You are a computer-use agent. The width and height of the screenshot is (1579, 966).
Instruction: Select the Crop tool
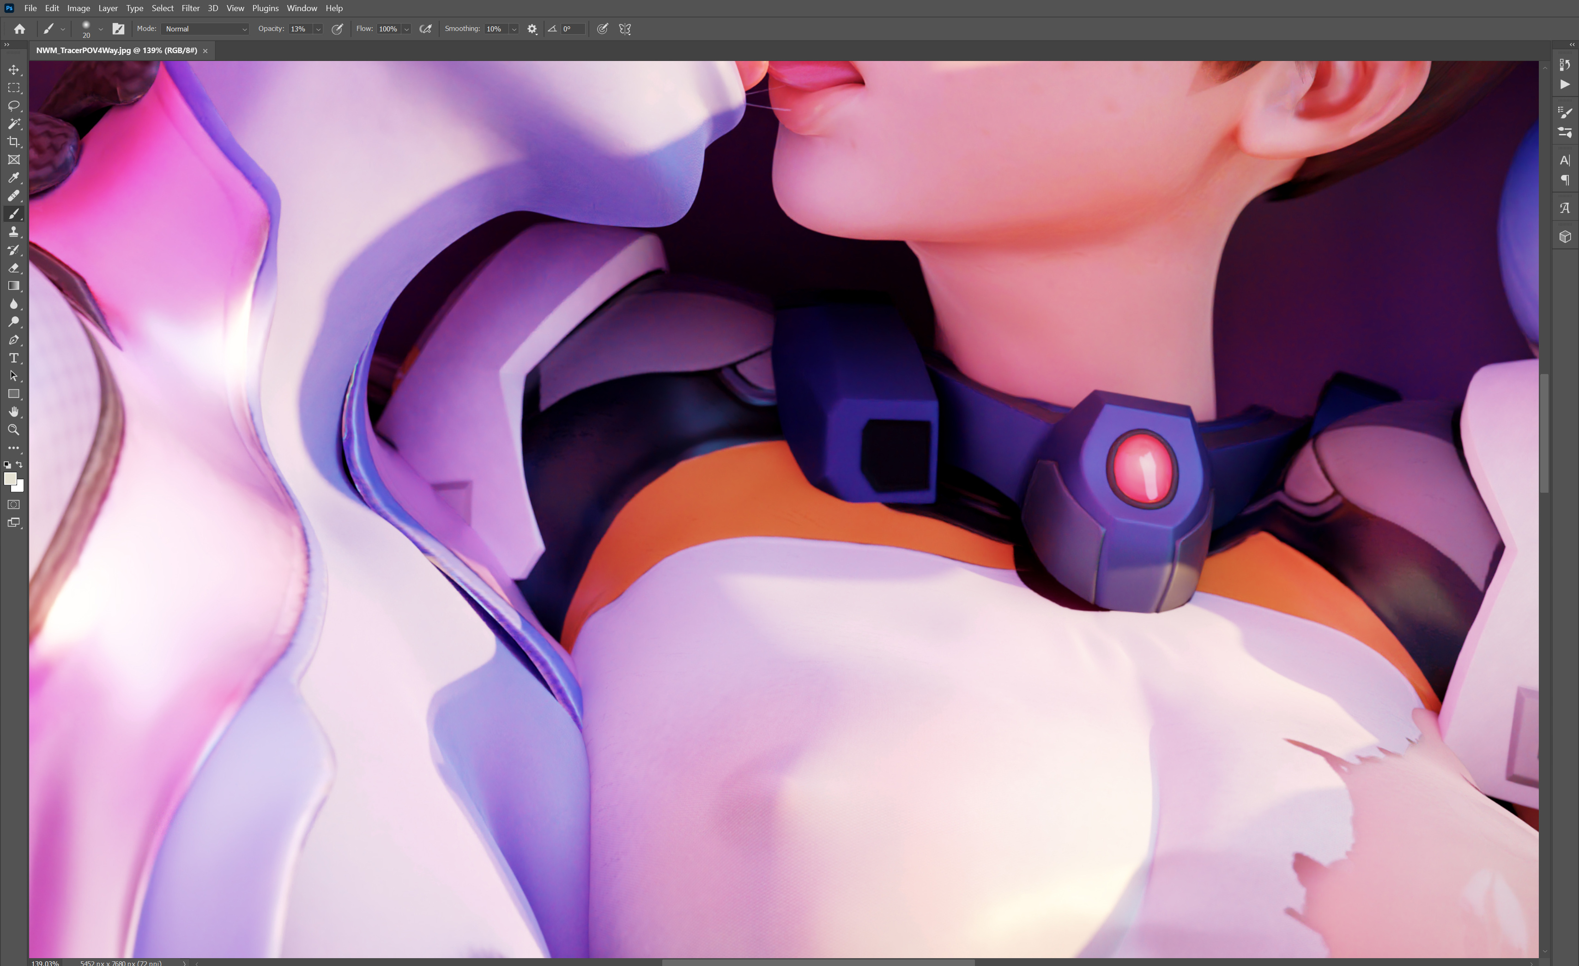tap(13, 142)
